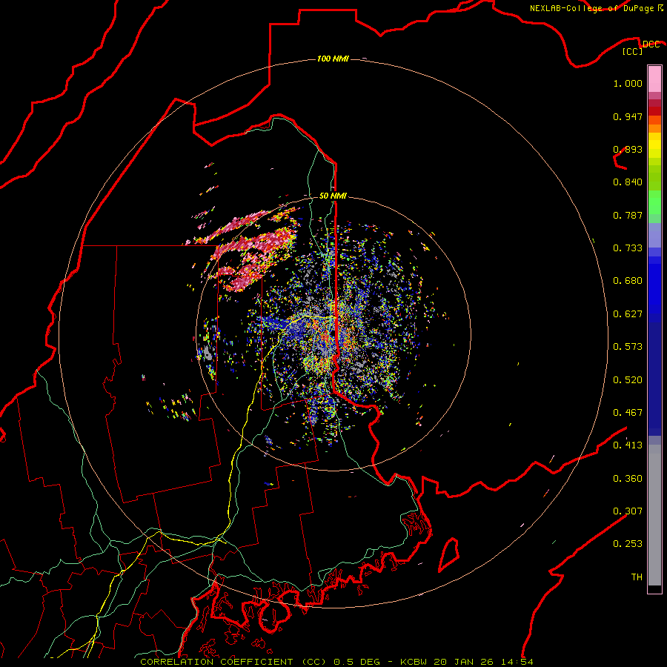Image resolution: width=667 pixels, height=667 pixels.
Task: Pick the large gray segment of the color bar
Action: 654,515
